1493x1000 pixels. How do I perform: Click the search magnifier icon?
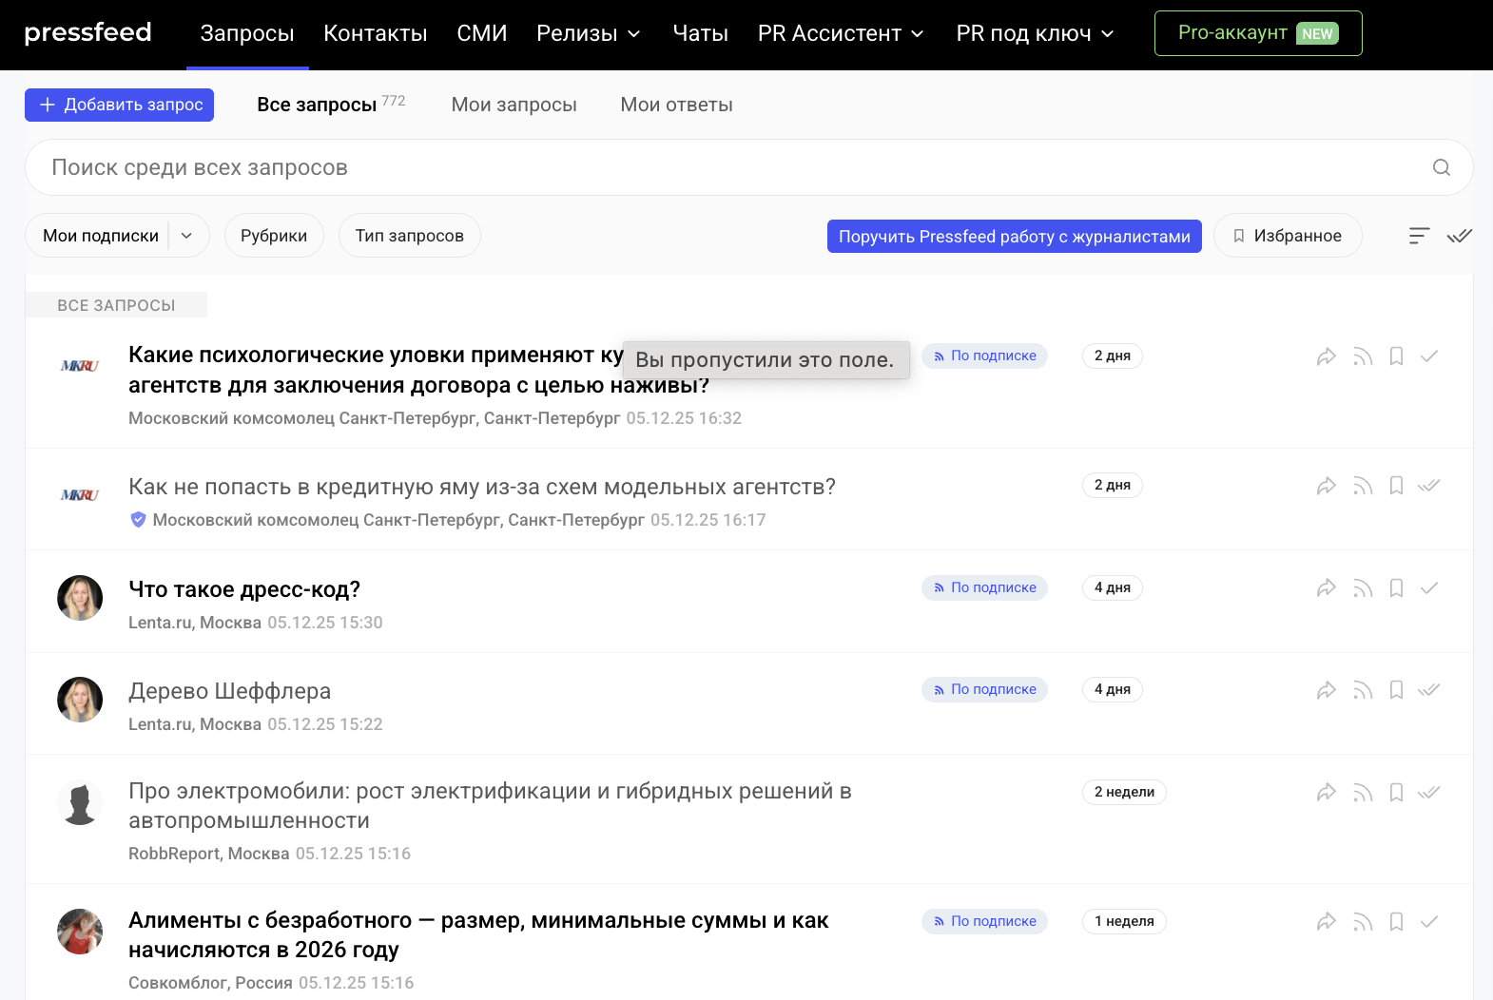tap(1442, 167)
